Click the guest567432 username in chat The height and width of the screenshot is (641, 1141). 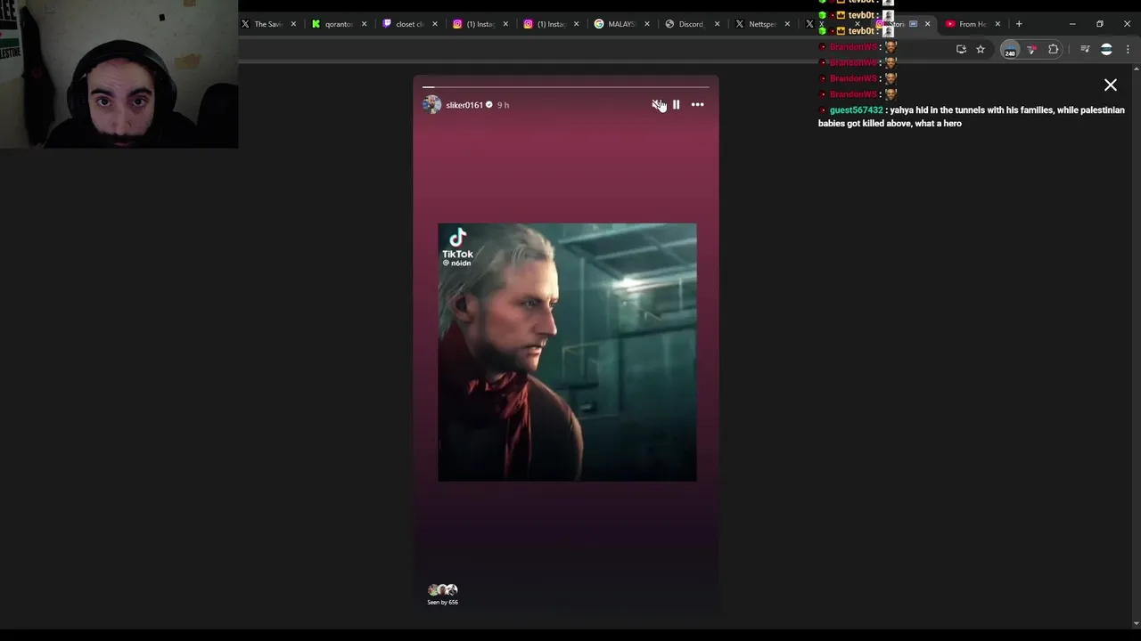[856, 110]
